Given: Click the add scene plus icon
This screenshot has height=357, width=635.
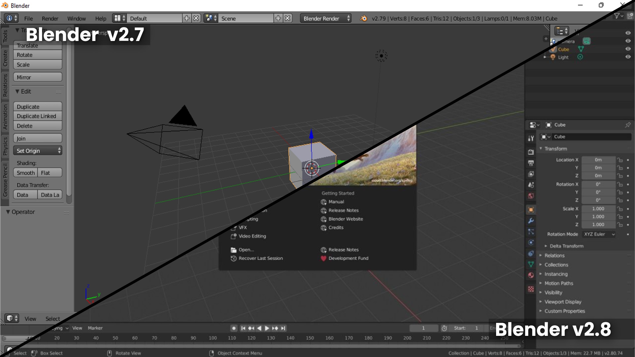Looking at the screenshot, I should coord(278,18).
